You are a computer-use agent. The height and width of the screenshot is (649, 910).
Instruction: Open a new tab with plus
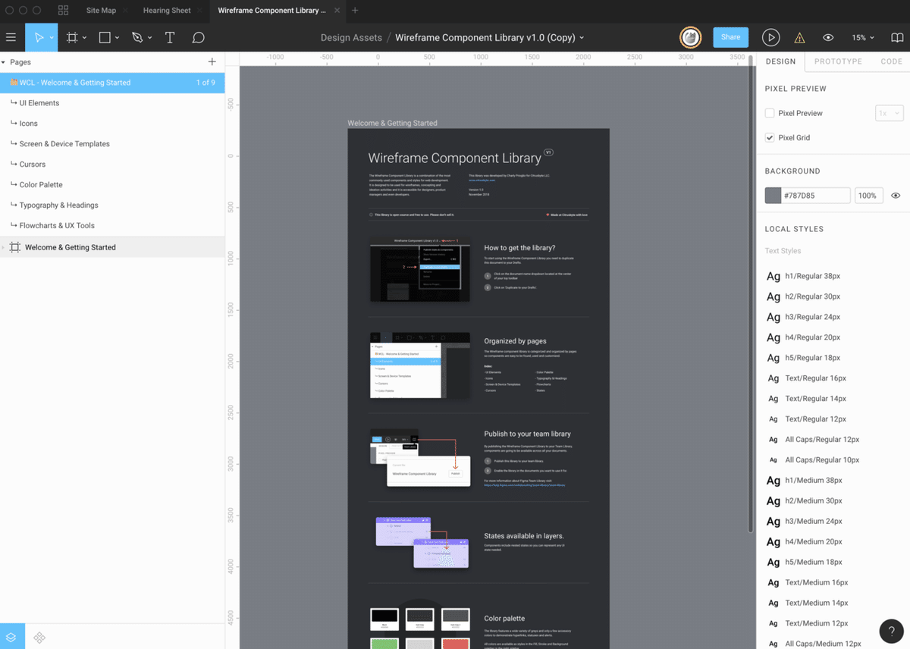[355, 11]
